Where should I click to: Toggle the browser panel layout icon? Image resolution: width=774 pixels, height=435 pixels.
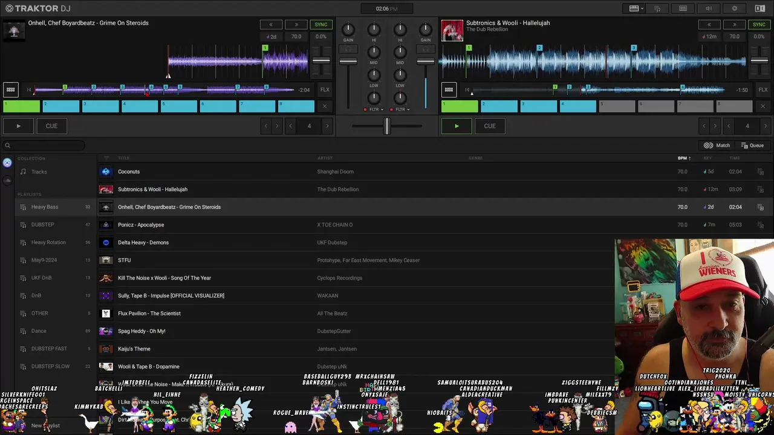point(760,8)
